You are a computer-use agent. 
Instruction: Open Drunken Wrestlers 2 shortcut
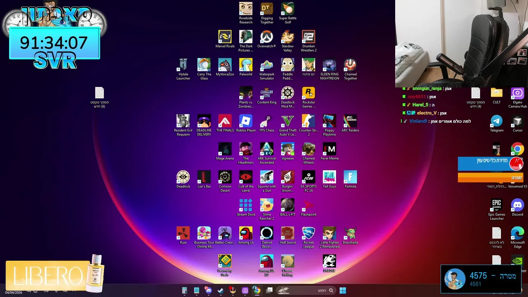pyautogui.click(x=309, y=41)
